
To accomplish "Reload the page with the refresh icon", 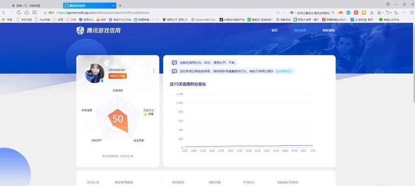I will [19, 13].
